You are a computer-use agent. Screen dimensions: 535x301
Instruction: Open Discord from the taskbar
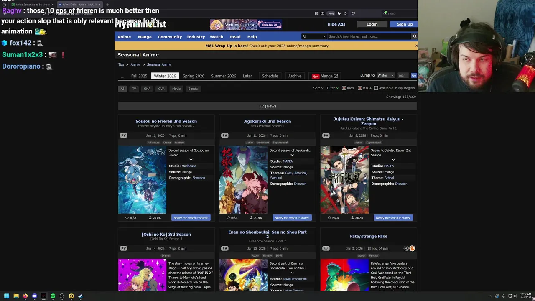34,296
